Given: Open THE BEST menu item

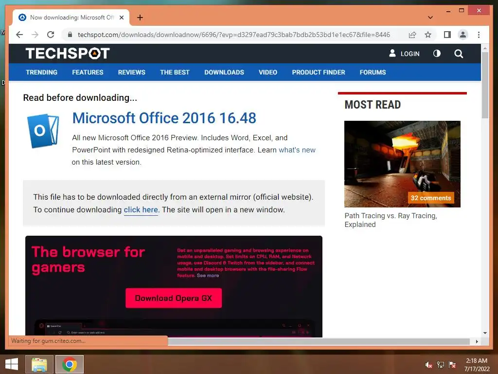Looking at the screenshot, I should coord(175,72).
